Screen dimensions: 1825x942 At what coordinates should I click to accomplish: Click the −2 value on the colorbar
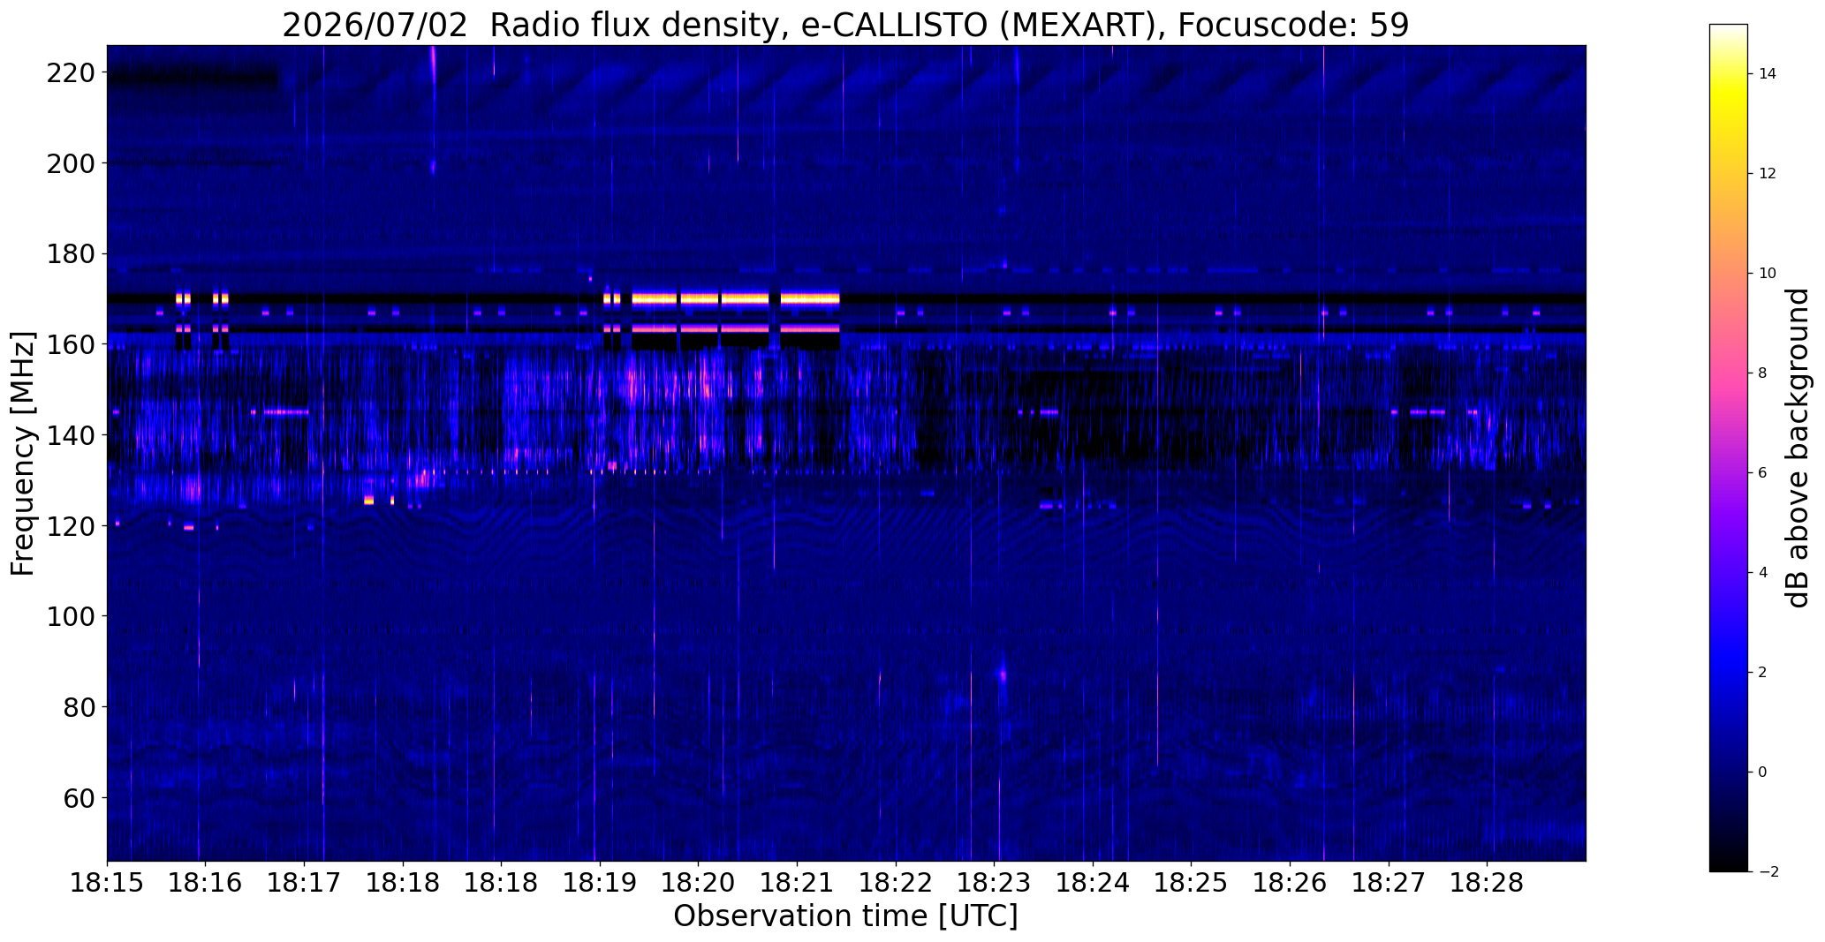tap(1768, 872)
